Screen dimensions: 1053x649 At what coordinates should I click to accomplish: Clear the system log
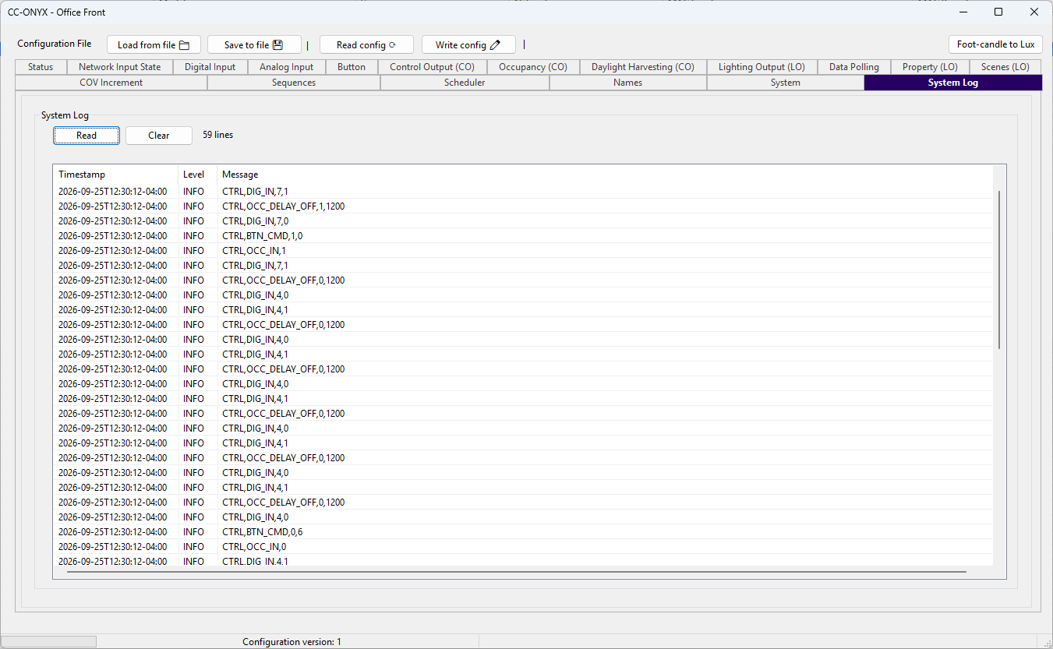[159, 136]
